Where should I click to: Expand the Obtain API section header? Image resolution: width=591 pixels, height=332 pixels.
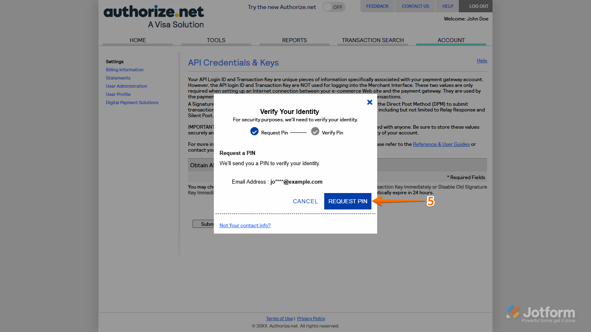click(x=202, y=165)
